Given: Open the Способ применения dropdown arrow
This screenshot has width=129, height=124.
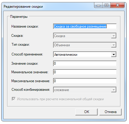Looking at the screenshot, I should pos(114,55).
